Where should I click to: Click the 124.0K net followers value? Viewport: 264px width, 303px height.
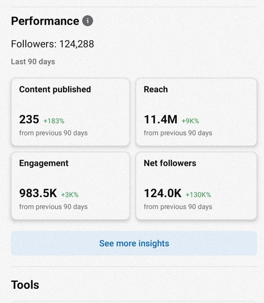pyautogui.click(x=163, y=193)
